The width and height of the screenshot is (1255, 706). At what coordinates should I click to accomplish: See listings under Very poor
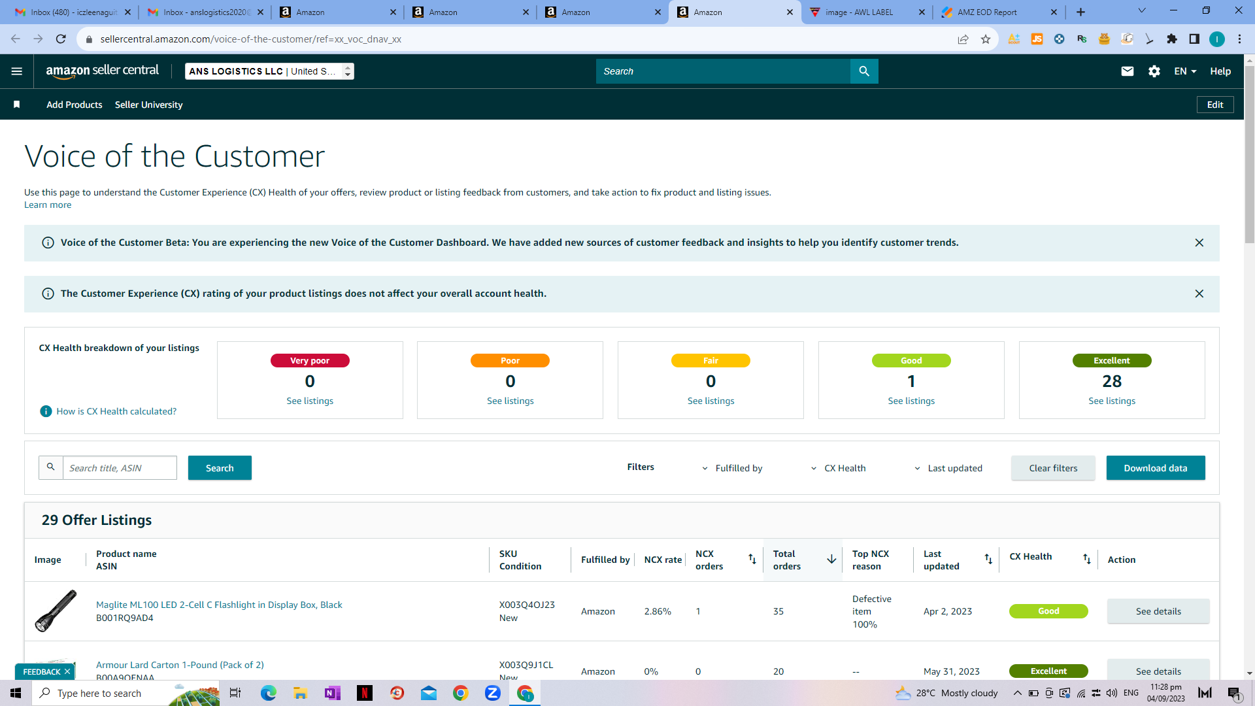(x=310, y=401)
